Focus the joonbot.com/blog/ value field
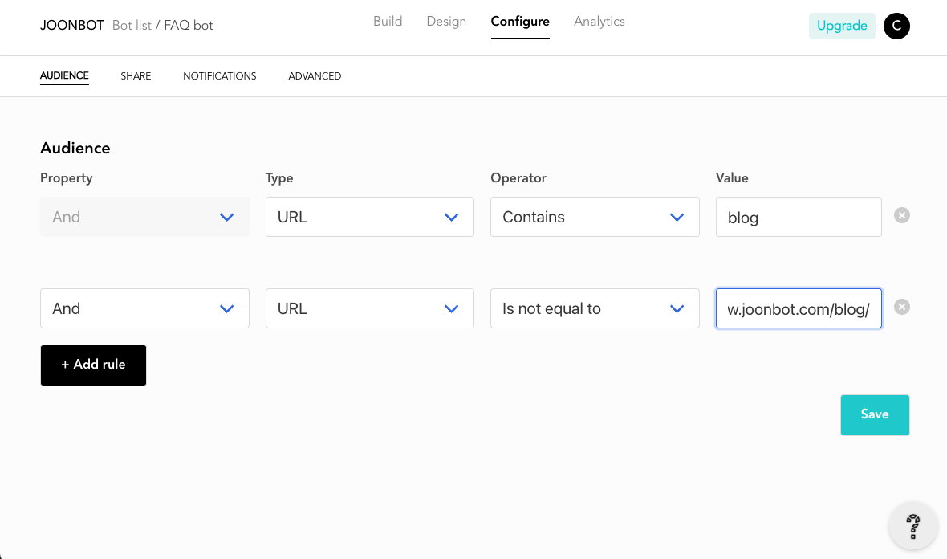The image size is (947, 559). click(799, 308)
